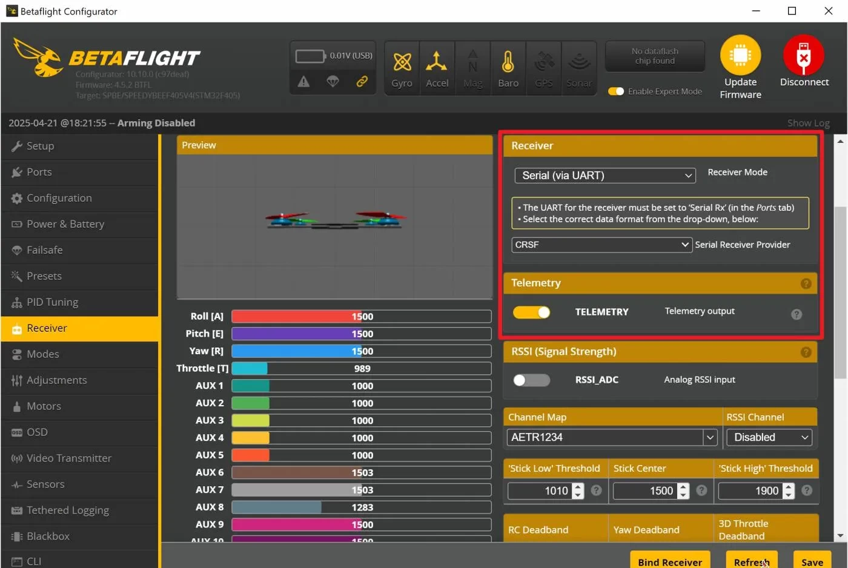Open the Receiver Mode dropdown
The image size is (848, 568).
(605, 176)
